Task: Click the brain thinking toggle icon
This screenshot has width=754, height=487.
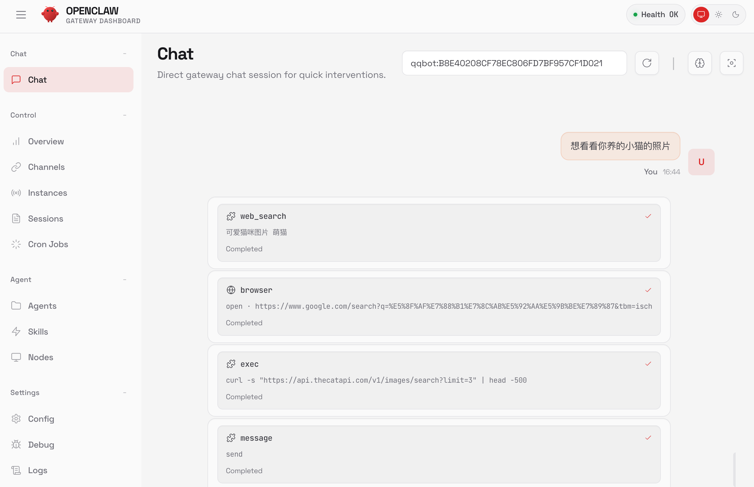Action: tap(699, 63)
